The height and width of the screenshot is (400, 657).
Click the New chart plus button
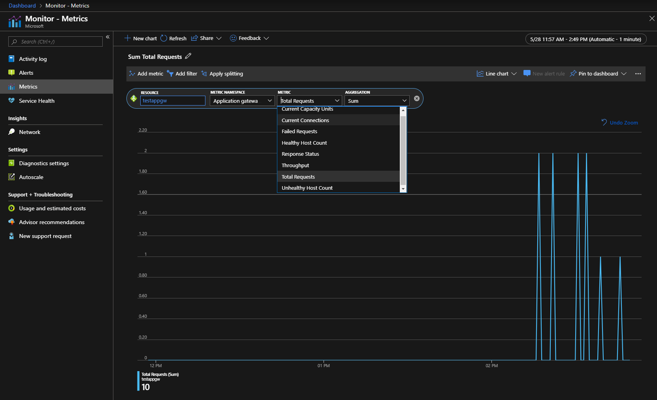[141, 38]
